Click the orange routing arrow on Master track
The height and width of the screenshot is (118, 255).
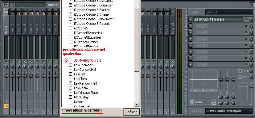7,101
